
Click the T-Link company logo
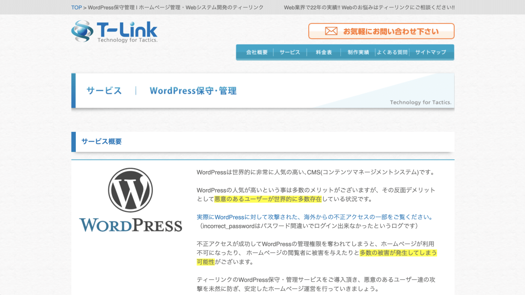tap(114, 31)
